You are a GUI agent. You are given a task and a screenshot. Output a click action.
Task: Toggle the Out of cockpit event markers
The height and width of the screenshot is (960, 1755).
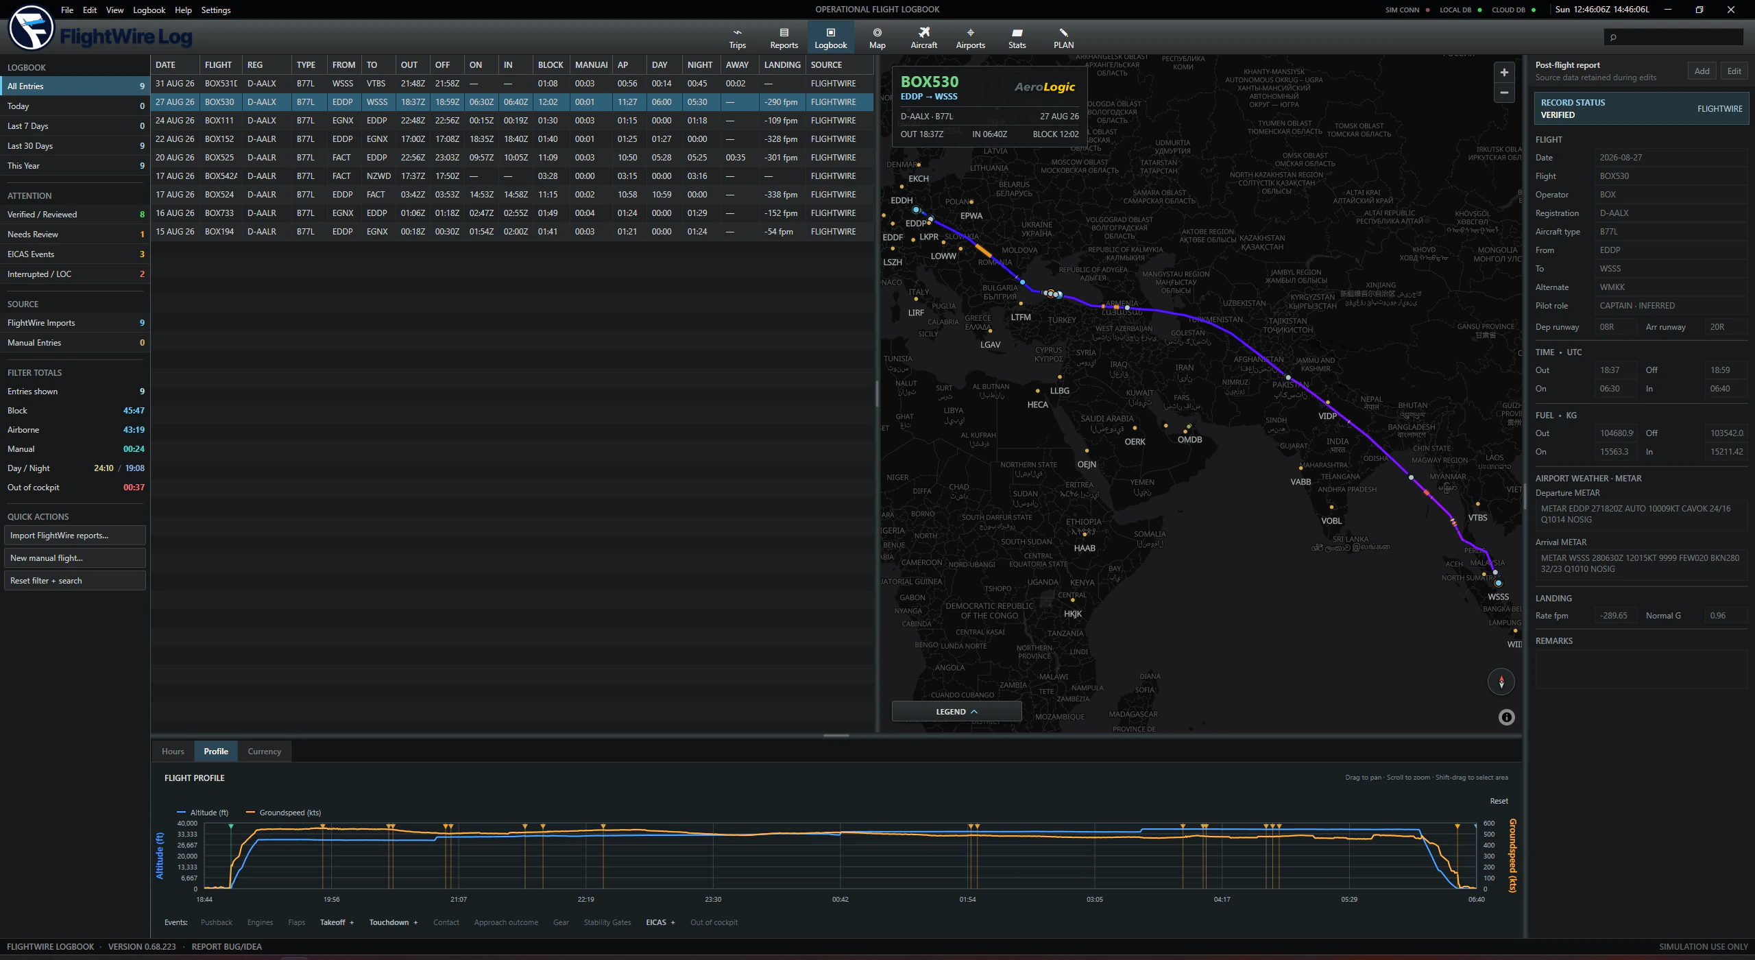(714, 922)
